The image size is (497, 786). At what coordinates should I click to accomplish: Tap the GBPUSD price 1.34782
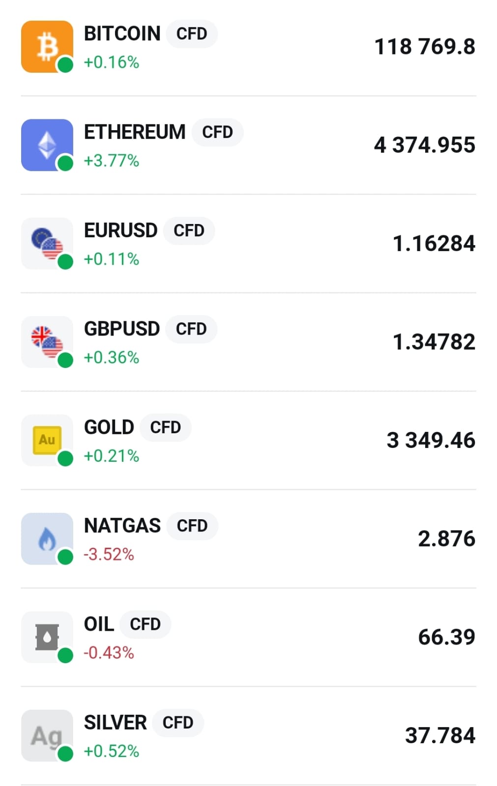(x=434, y=342)
